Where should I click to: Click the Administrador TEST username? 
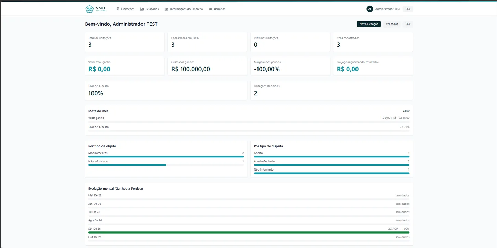click(x=388, y=9)
